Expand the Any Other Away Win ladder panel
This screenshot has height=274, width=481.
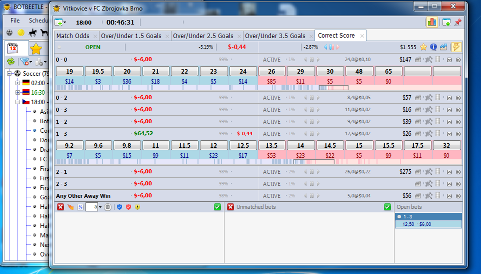(449, 196)
